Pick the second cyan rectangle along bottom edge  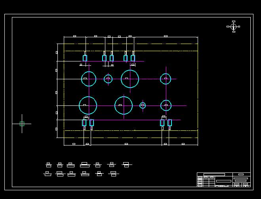click(92, 123)
